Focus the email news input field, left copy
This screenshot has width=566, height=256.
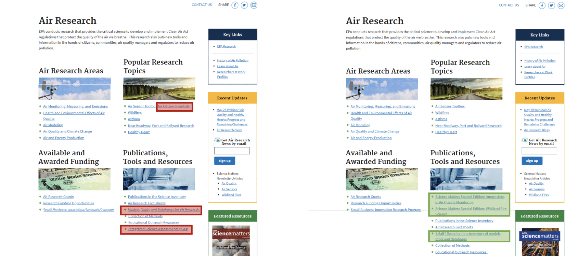click(x=232, y=151)
